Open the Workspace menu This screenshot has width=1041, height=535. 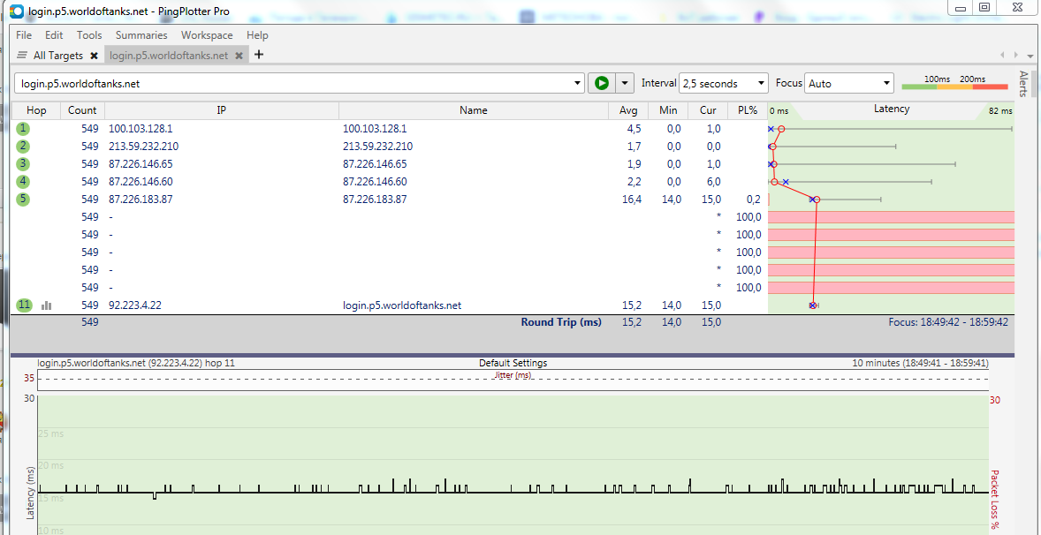point(207,35)
